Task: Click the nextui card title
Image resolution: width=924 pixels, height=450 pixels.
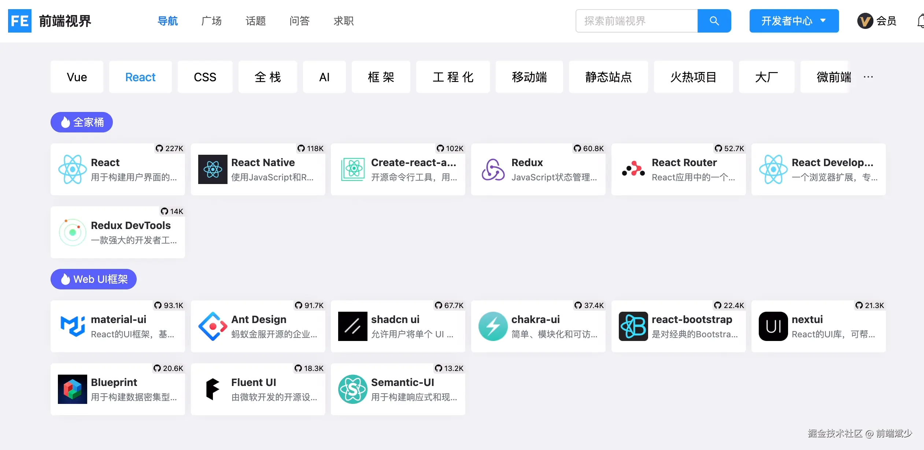Action: pyautogui.click(x=807, y=319)
